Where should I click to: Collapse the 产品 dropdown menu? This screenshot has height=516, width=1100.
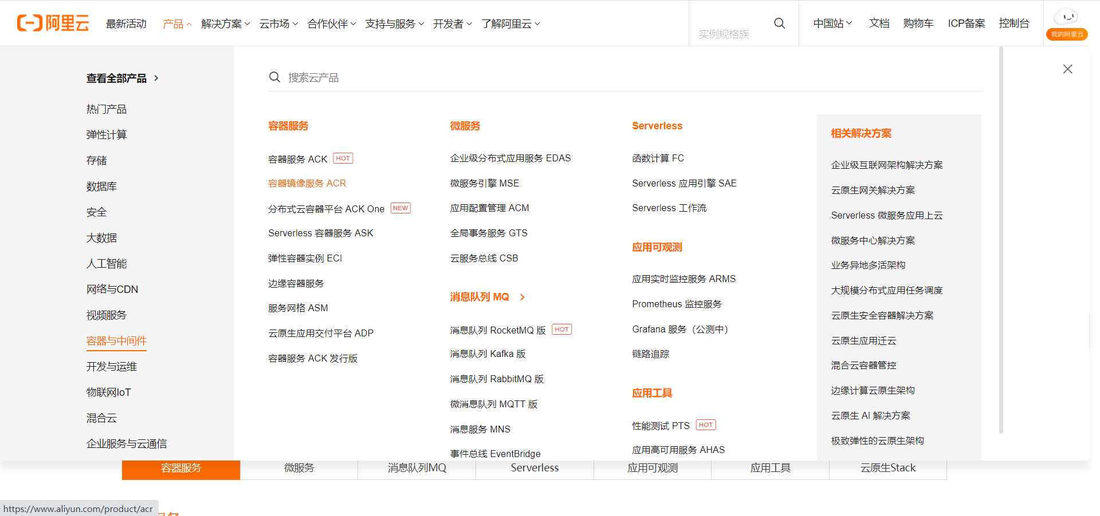coord(176,23)
